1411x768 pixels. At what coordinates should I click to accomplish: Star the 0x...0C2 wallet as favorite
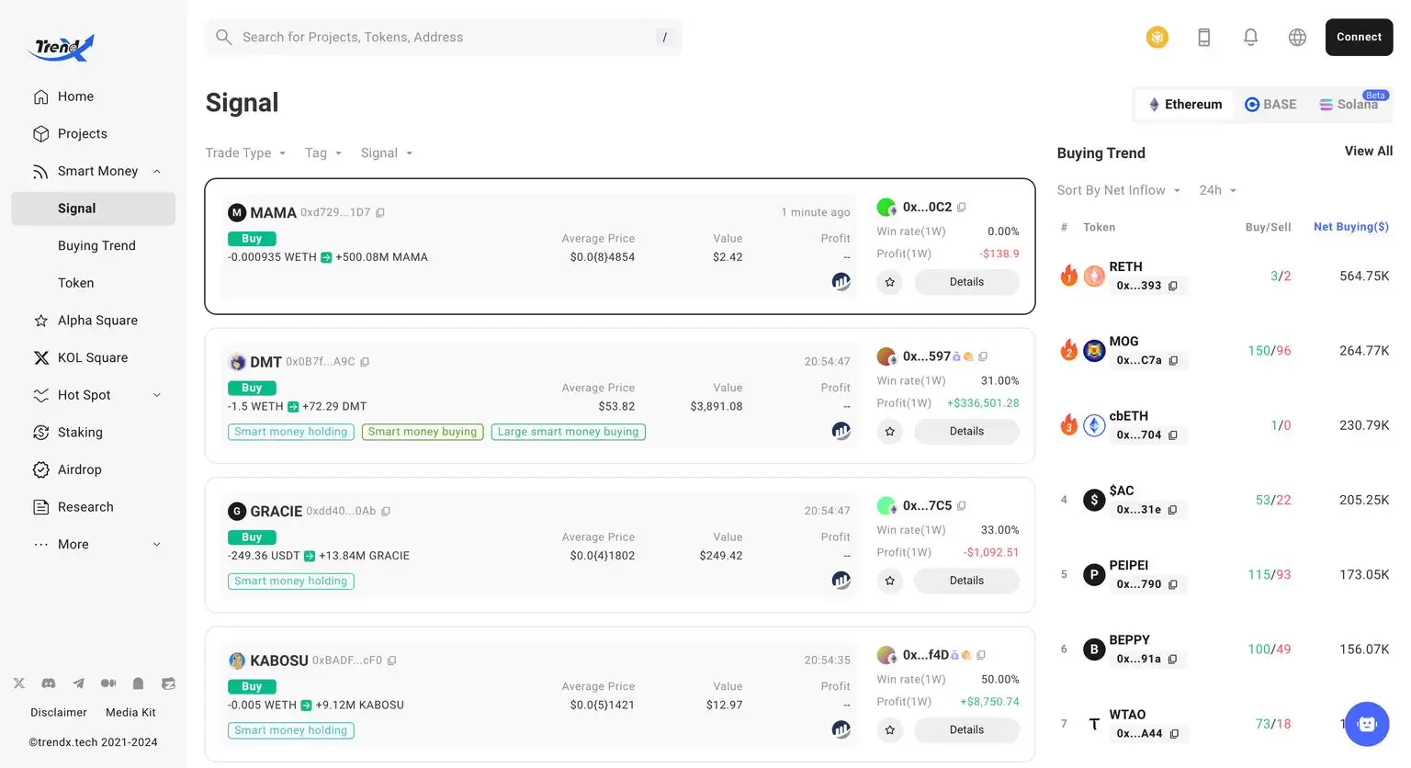(889, 282)
